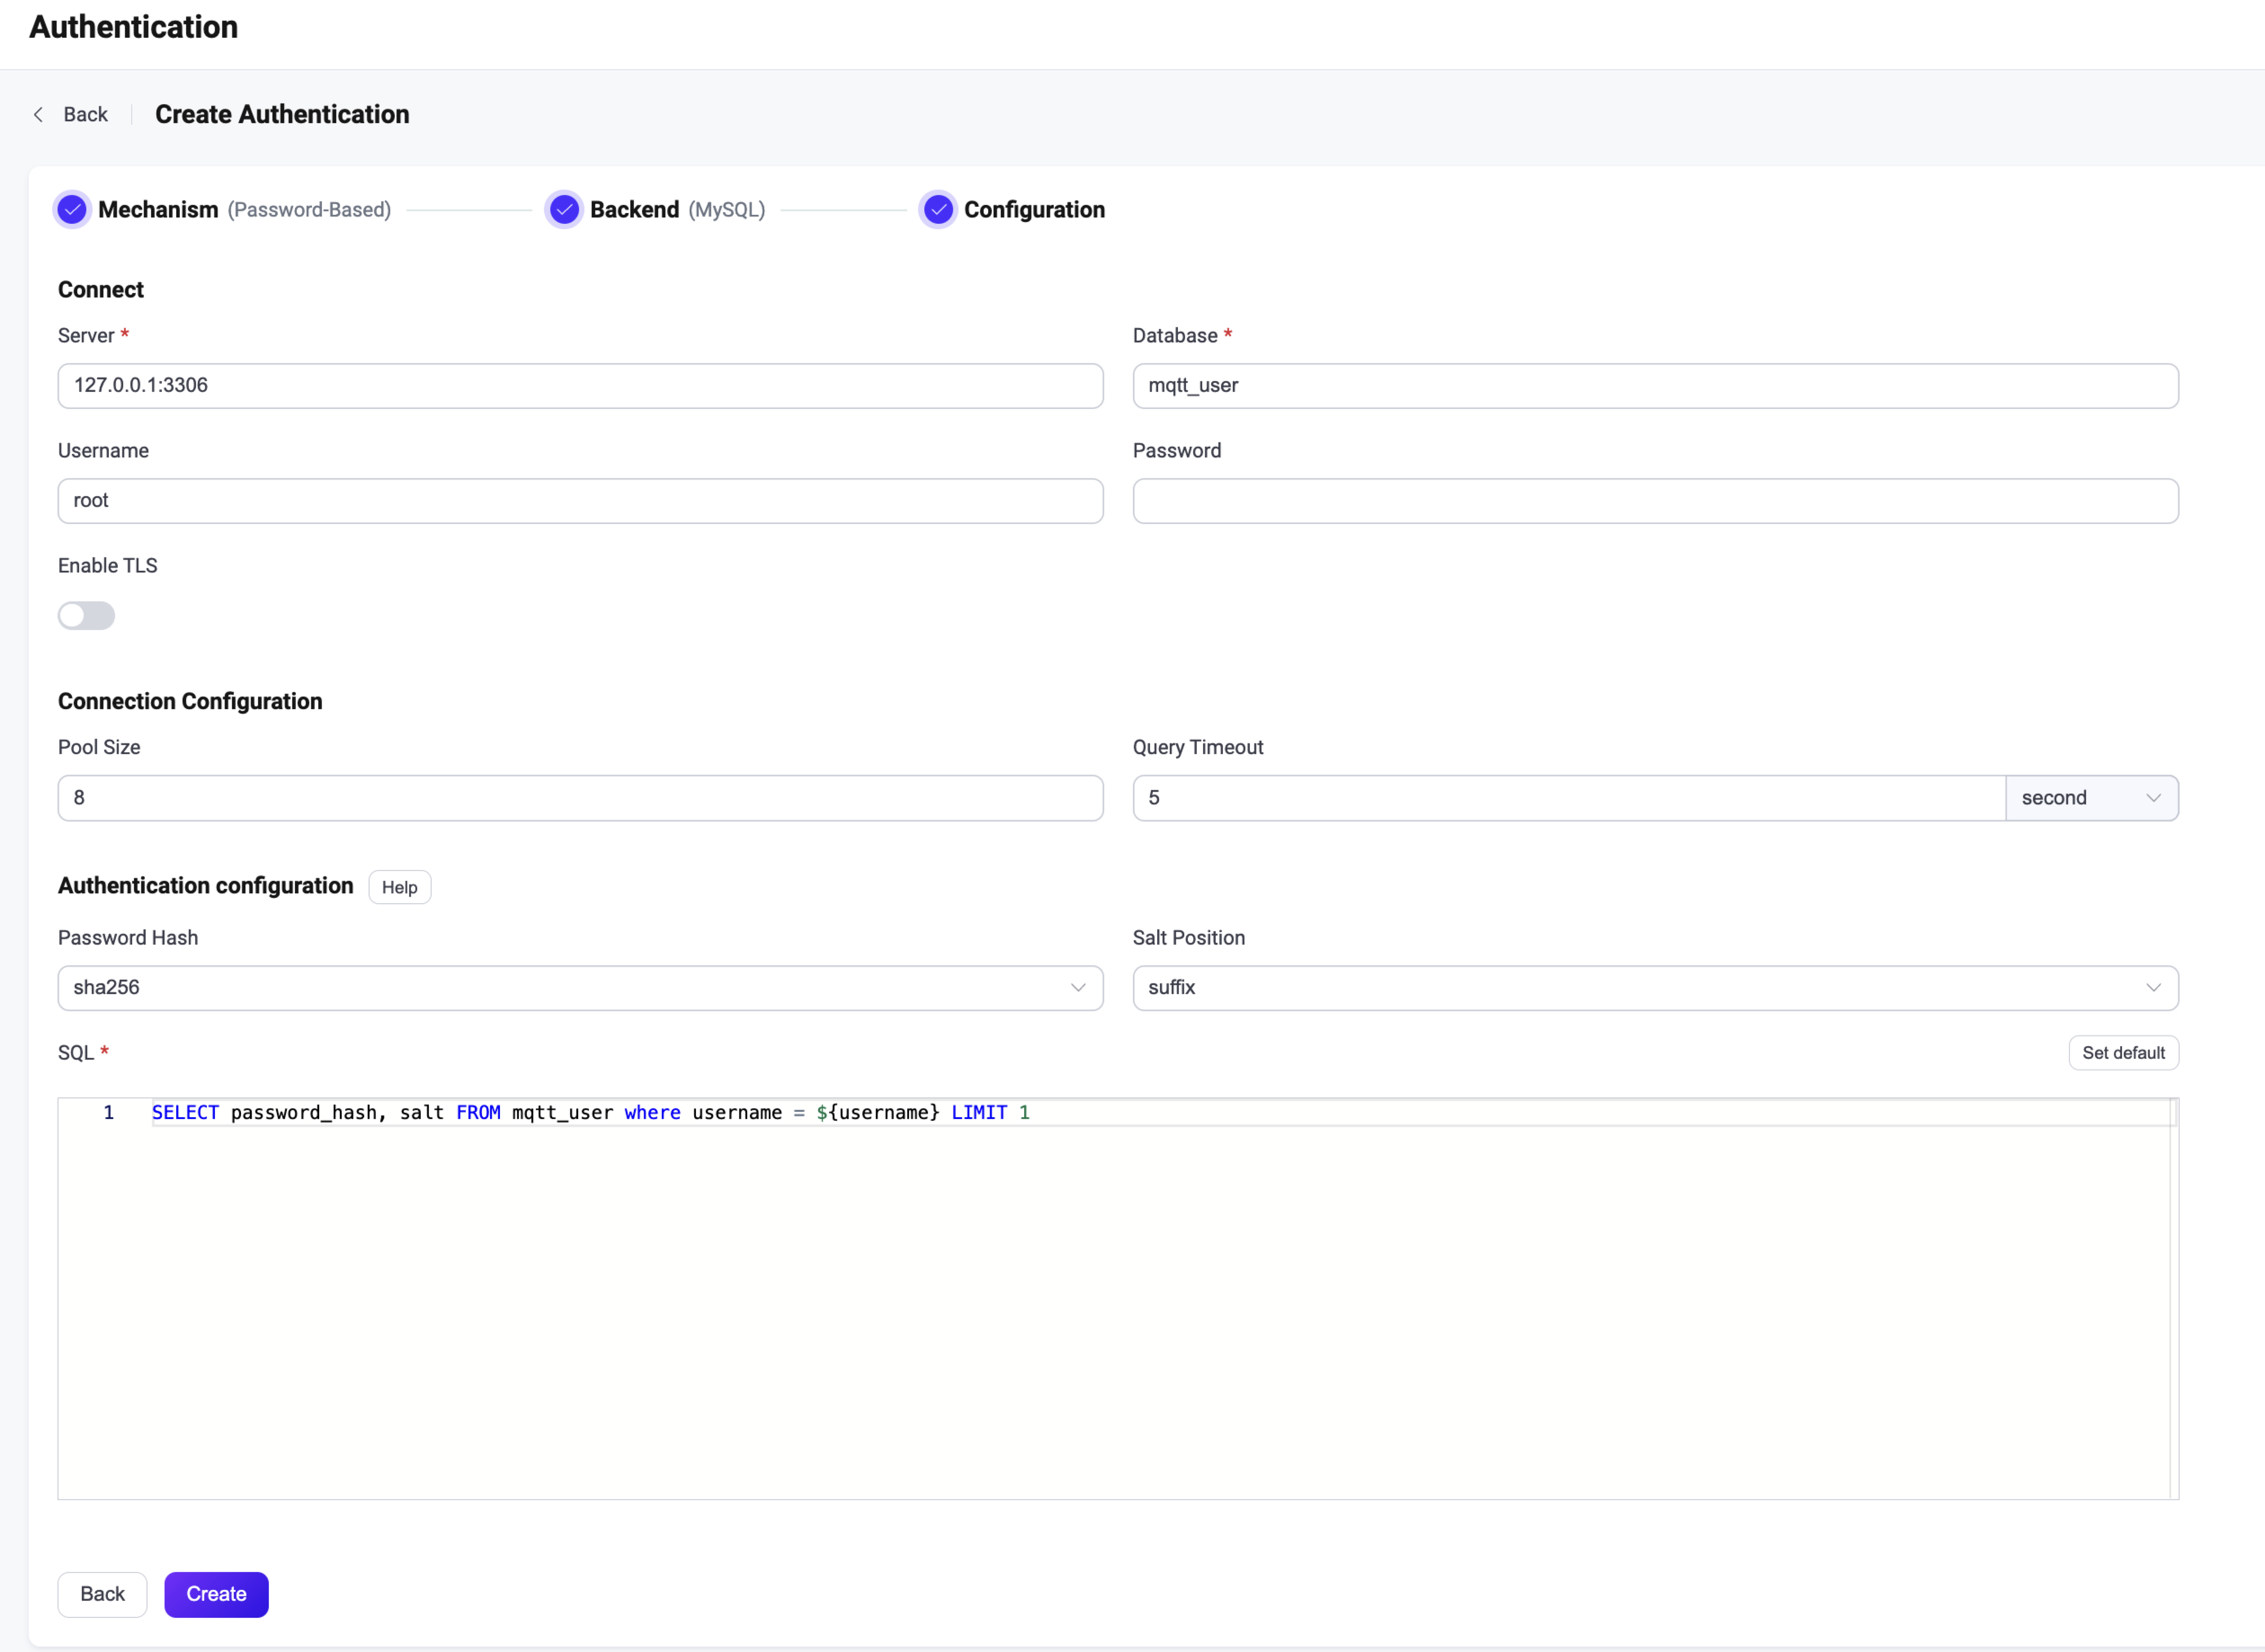
Task: Open the Salt Position dropdown showing suffix
Action: point(1655,987)
